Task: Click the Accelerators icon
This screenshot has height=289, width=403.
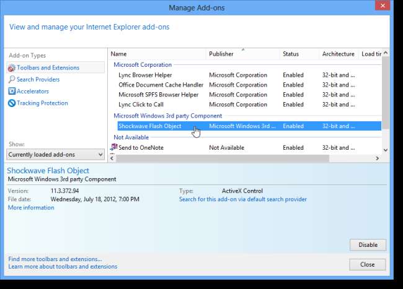Action: point(12,92)
